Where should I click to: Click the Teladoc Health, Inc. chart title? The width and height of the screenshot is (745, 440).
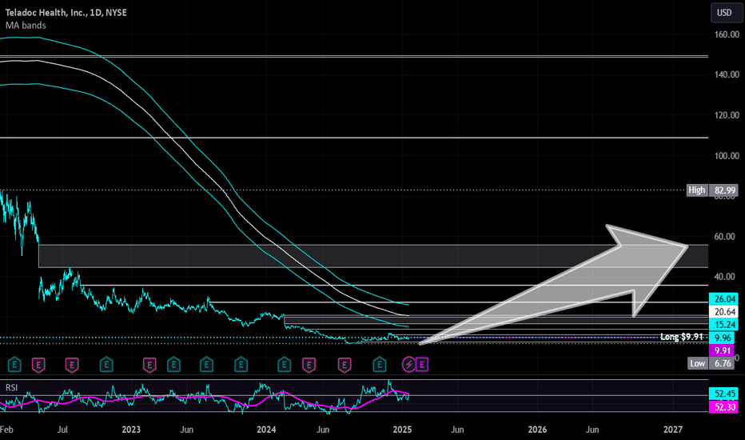[x=66, y=12]
